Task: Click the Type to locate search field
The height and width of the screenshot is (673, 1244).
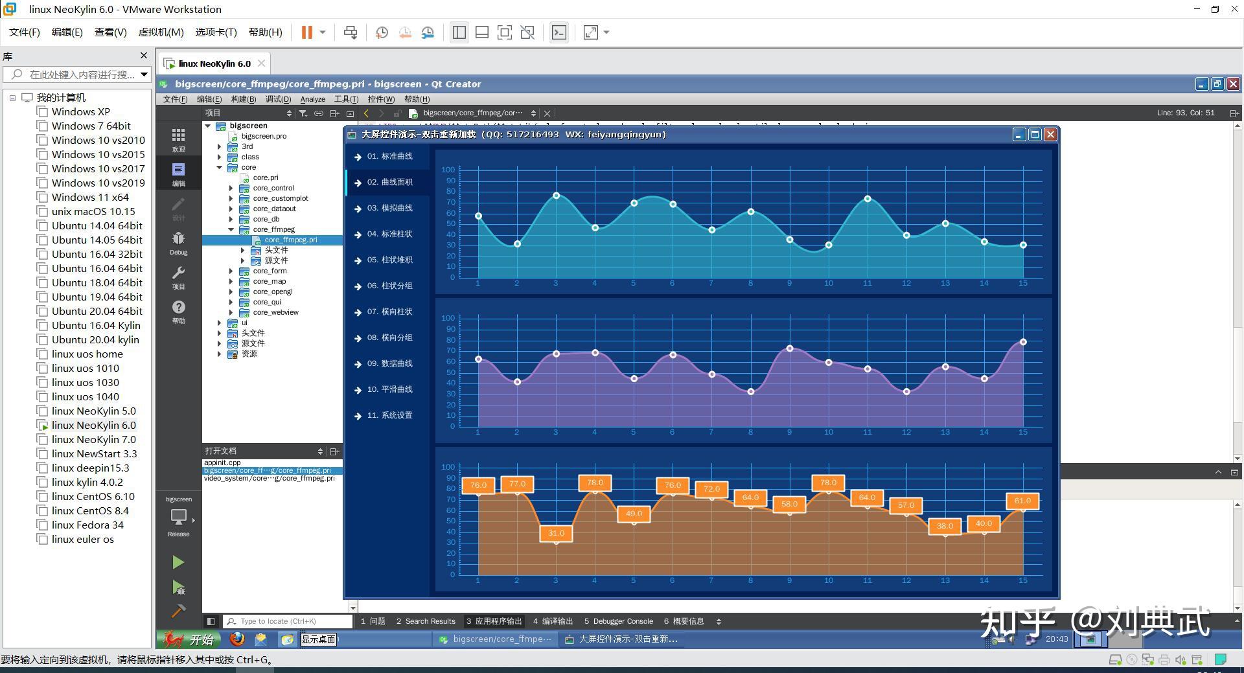Action: click(288, 621)
